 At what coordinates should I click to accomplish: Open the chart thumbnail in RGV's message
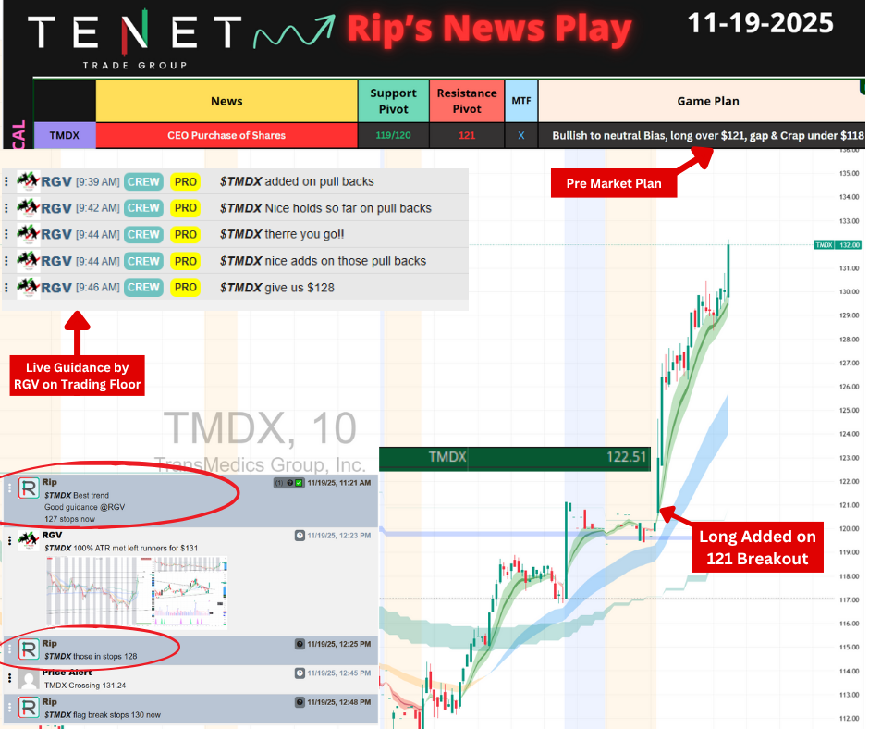click(136, 593)
